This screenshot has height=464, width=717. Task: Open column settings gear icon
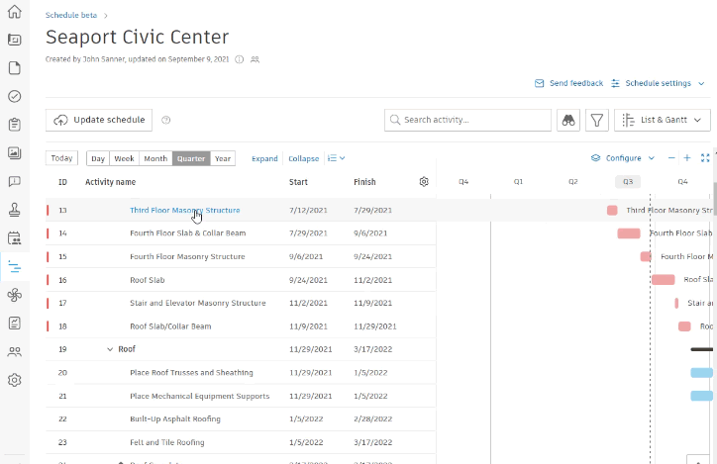pos(424,182)
